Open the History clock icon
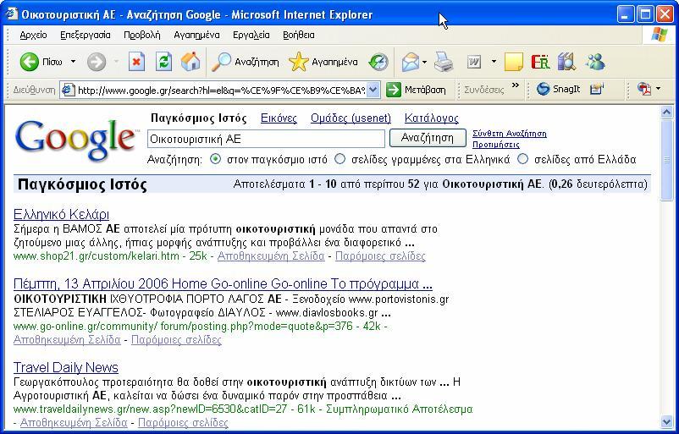This screenshot has height=434, width=679. point(378,63)
